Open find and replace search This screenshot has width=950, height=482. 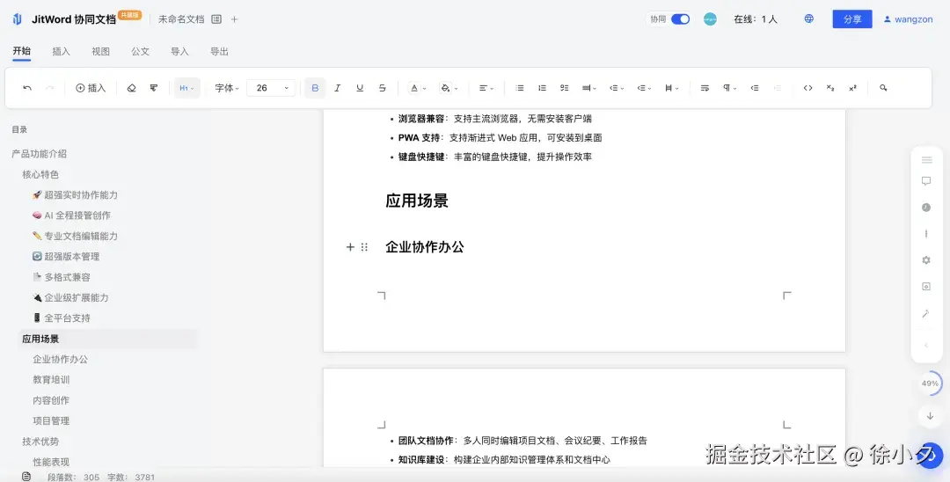tap(883, 88)
